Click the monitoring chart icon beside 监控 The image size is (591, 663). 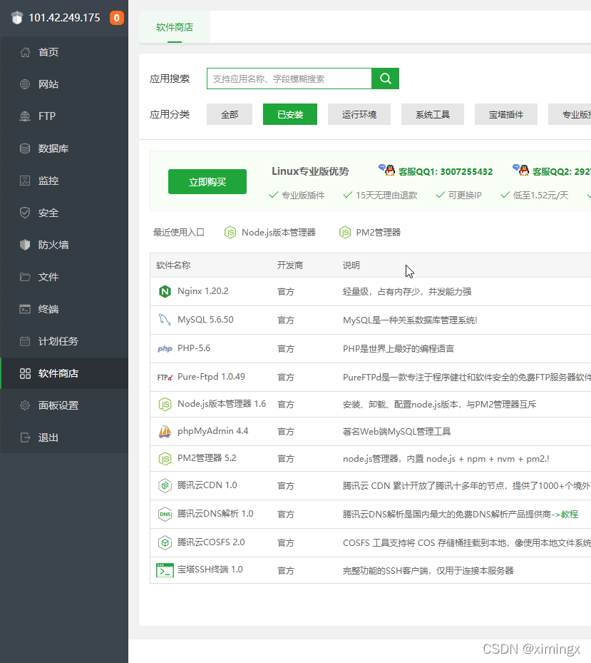(x=25, y=181)
